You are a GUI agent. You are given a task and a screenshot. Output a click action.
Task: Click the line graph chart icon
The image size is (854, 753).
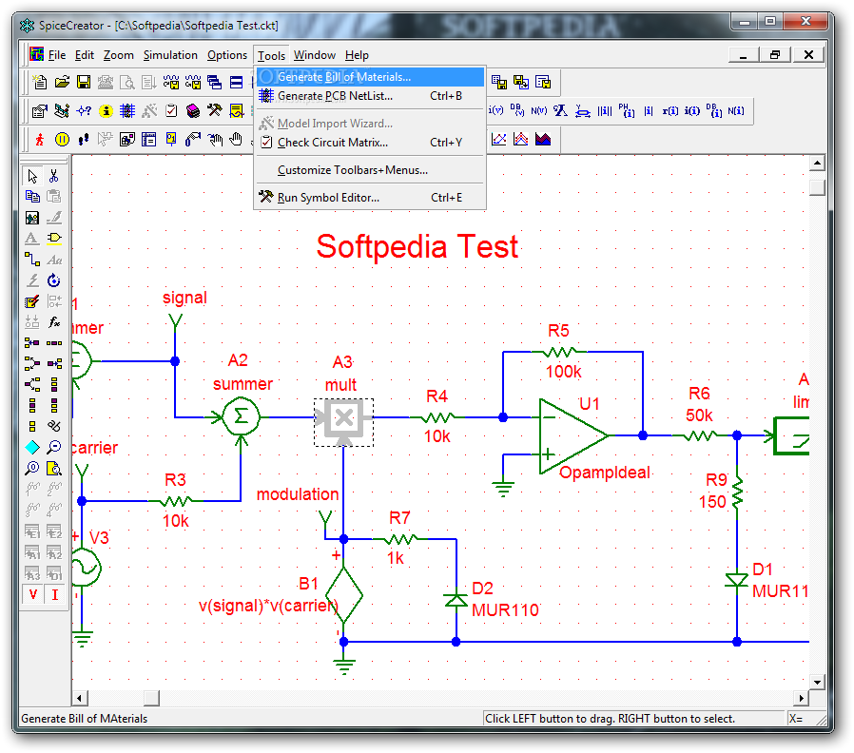pos(498,140)
